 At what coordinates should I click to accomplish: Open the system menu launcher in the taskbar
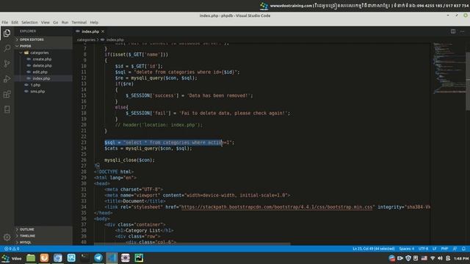click(x=12, y=258)
